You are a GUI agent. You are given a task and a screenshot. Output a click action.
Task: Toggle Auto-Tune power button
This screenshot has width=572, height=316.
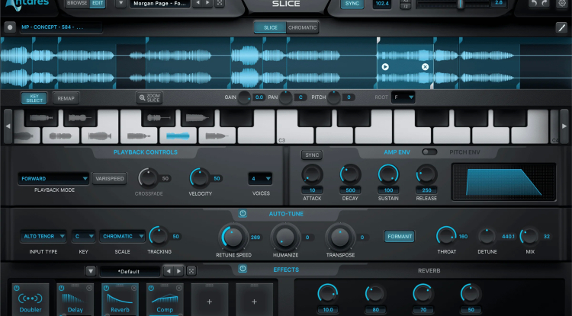coord(243,214)
